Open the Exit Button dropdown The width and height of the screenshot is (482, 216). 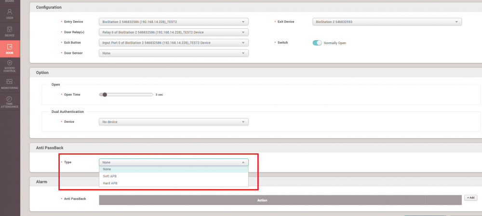[x=174, y=43]
